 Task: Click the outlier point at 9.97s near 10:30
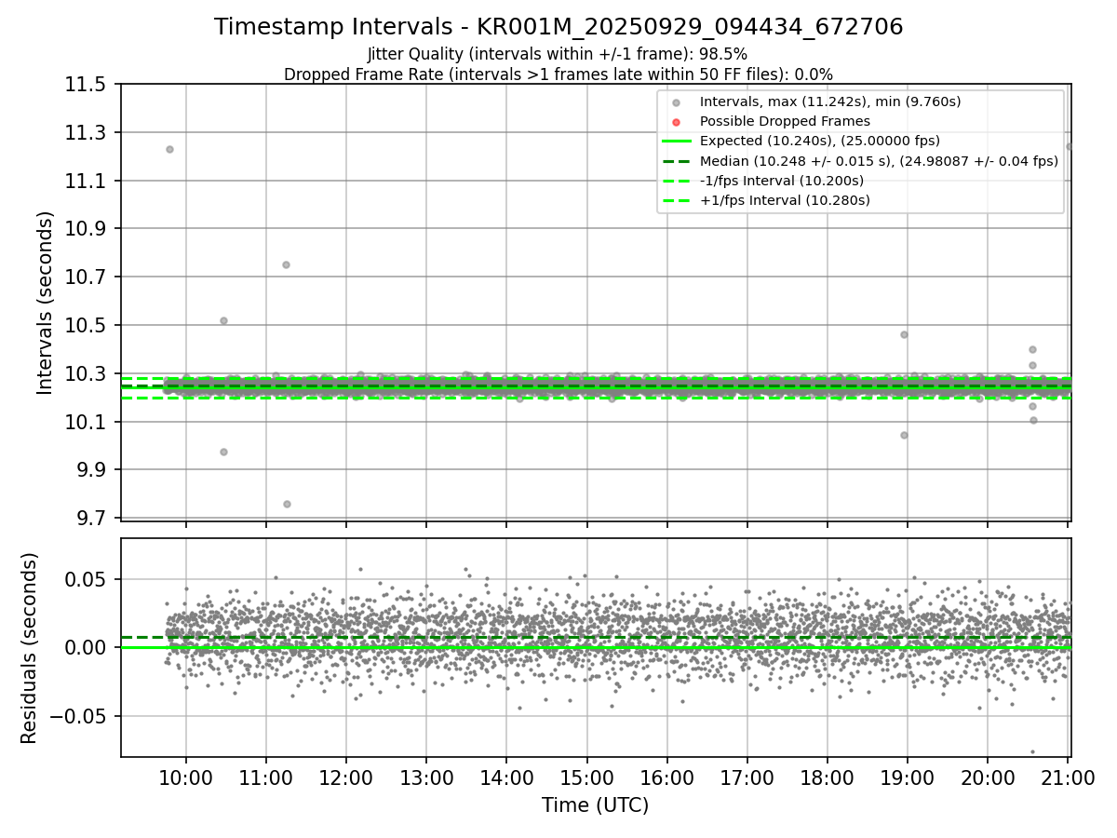point(223,452)
